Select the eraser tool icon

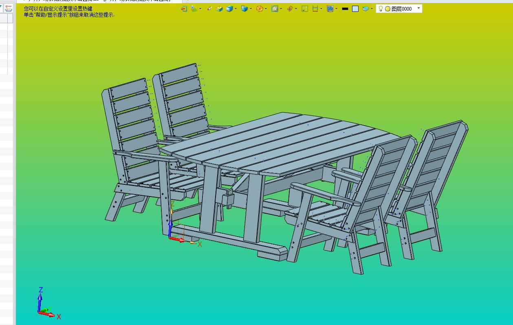point(209,9)
